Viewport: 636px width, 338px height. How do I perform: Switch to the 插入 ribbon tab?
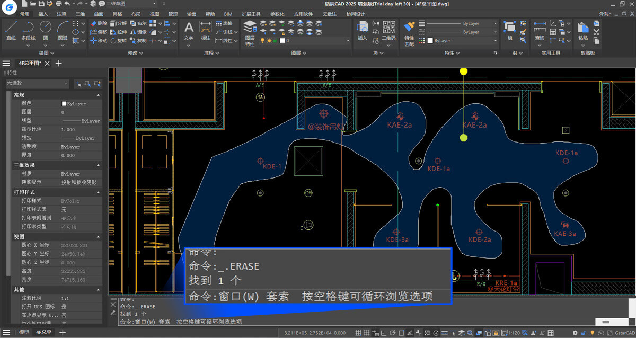pos(43,14)
